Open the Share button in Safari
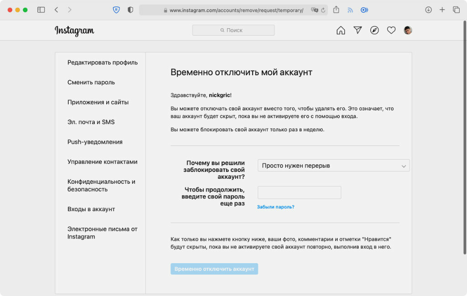The height and width of the screenshot is (296, 467). pos(336,10)
